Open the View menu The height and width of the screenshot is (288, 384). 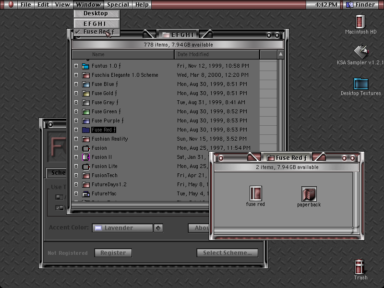click(x=62, y=5)
